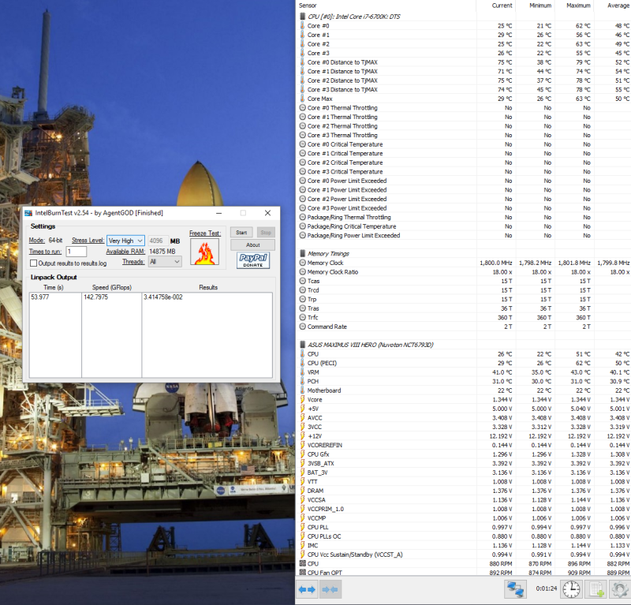Click lightning icon beside CPU PLL

(x=303, y=527)
